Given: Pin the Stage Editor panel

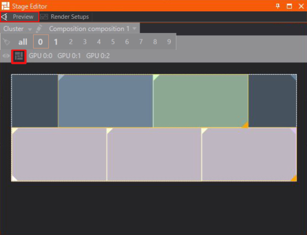Looking at the screenshot, I should coord(278,6).
